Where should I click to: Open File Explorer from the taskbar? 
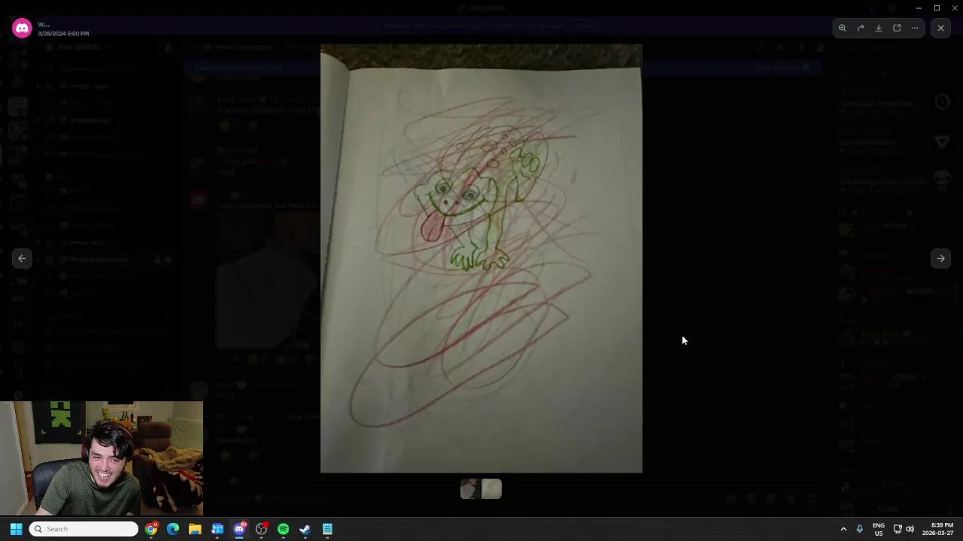point(195,529)
